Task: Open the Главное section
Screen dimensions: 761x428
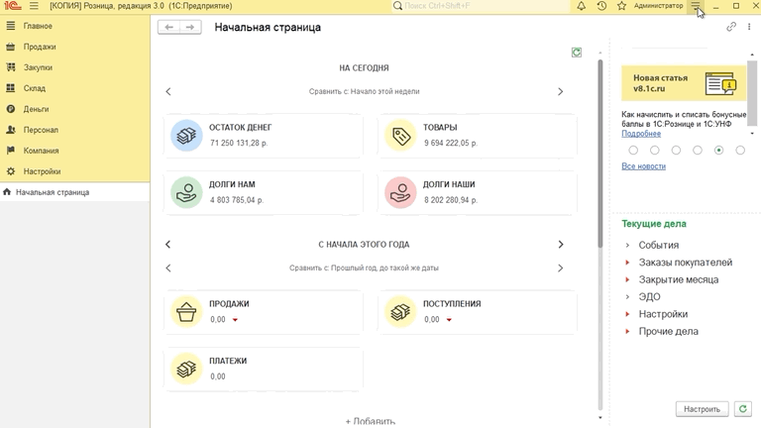Action: click(x=74, y=26)
